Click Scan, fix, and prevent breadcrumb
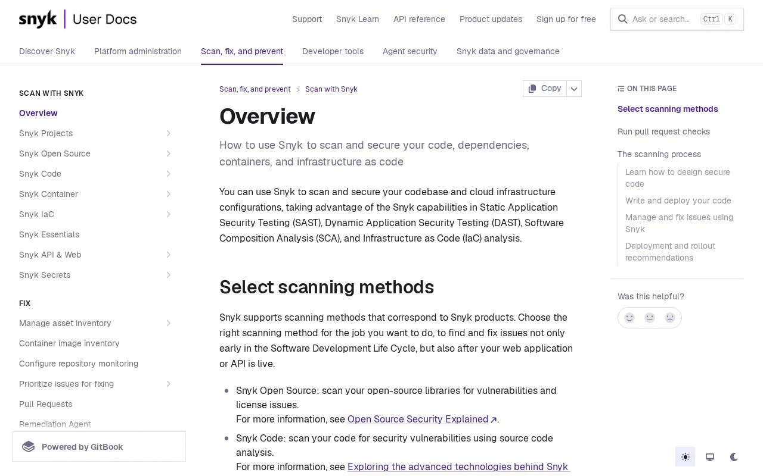 pos(255,89)
